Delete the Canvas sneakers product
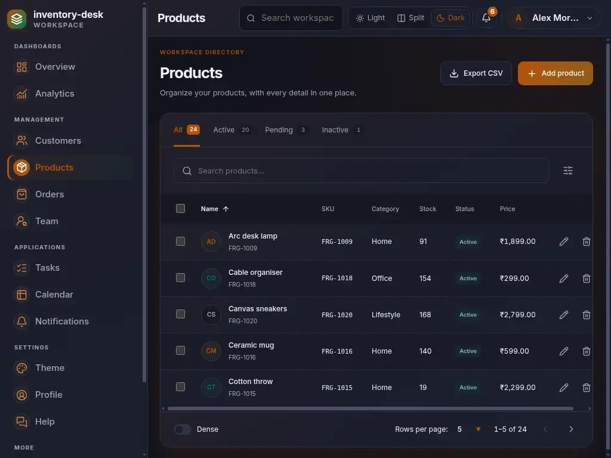The height and width of the screenshot is (458, 611). point(586,315)
